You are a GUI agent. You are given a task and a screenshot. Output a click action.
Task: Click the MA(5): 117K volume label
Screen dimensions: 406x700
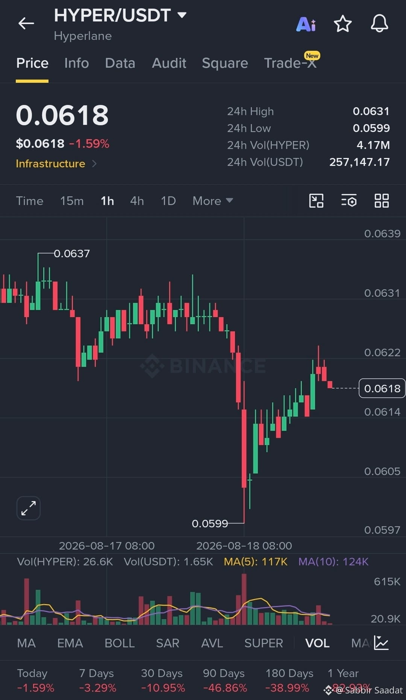pyautogui.click(x=256, y=562)
